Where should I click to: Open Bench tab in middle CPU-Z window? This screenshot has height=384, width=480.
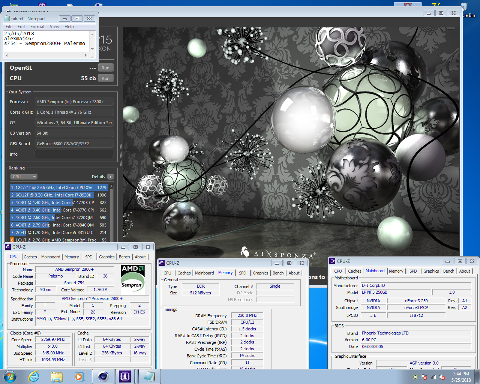pyautogui.click(x=278, y=273)
